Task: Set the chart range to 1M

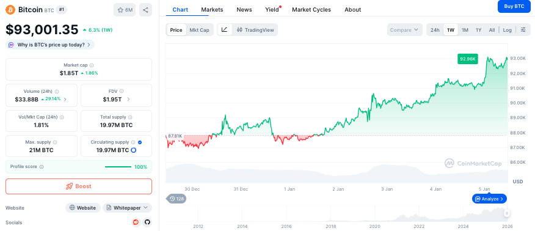Action: (x=465, y=30)
